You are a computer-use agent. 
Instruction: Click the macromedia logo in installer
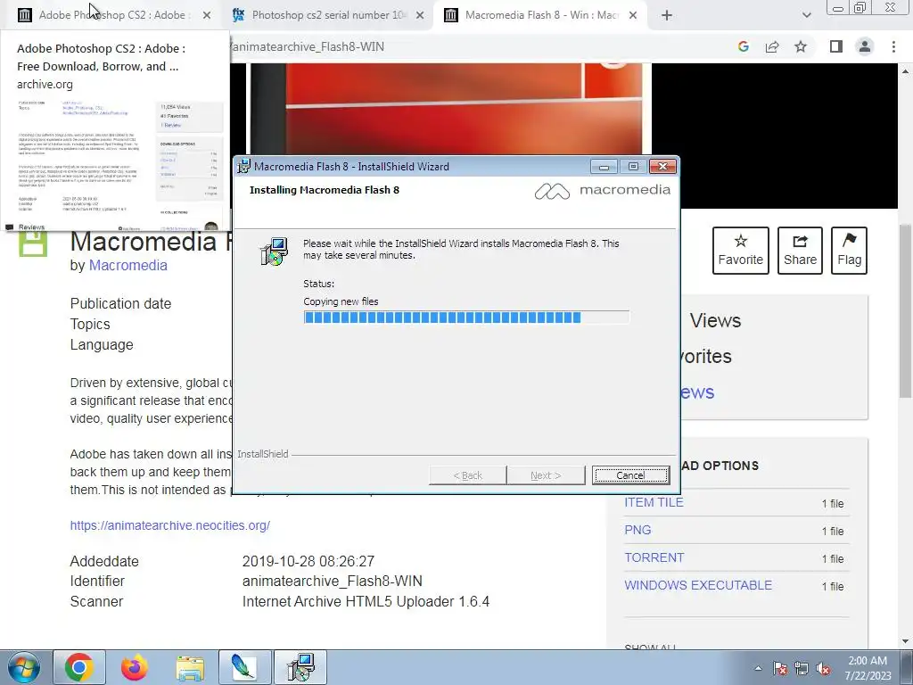[602, 191]
